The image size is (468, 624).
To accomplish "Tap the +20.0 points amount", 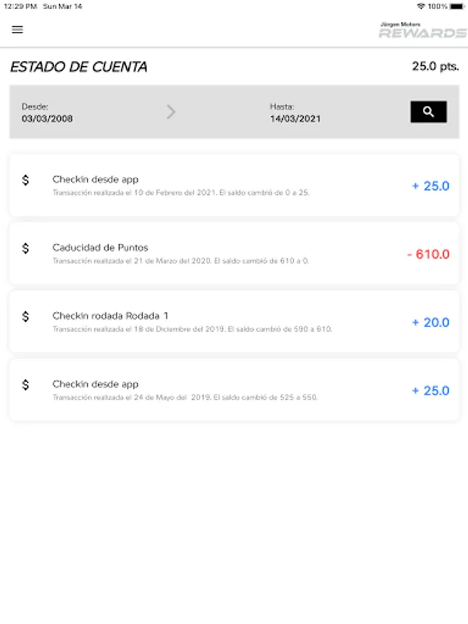I will 431,322.
